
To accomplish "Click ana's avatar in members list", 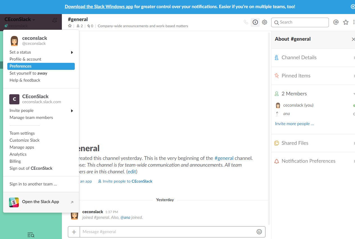I will 278,114.
